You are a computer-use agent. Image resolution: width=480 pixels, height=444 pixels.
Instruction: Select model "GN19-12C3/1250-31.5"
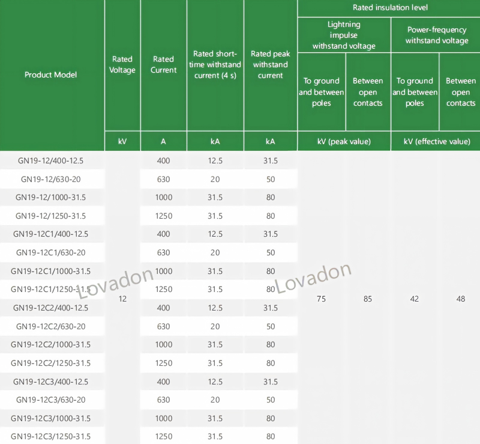pyautogui.click(x=50, y=436)
